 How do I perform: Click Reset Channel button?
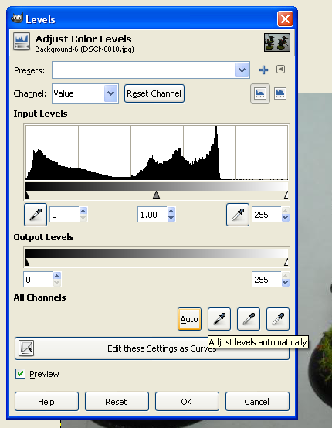[154, 93]
